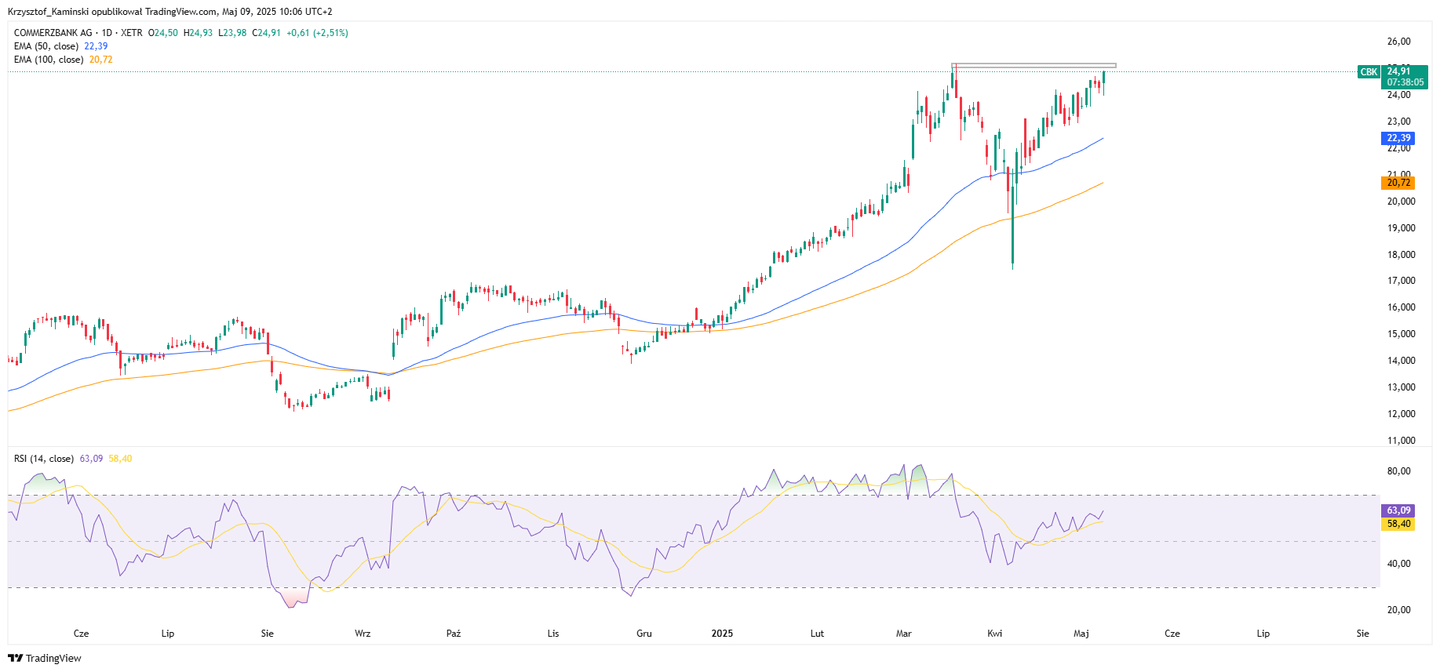Click the +0,61 (+2,51%) change value
Image resolution: width=1440 pixels, height=672 pixels.
(x=317, y=33)
